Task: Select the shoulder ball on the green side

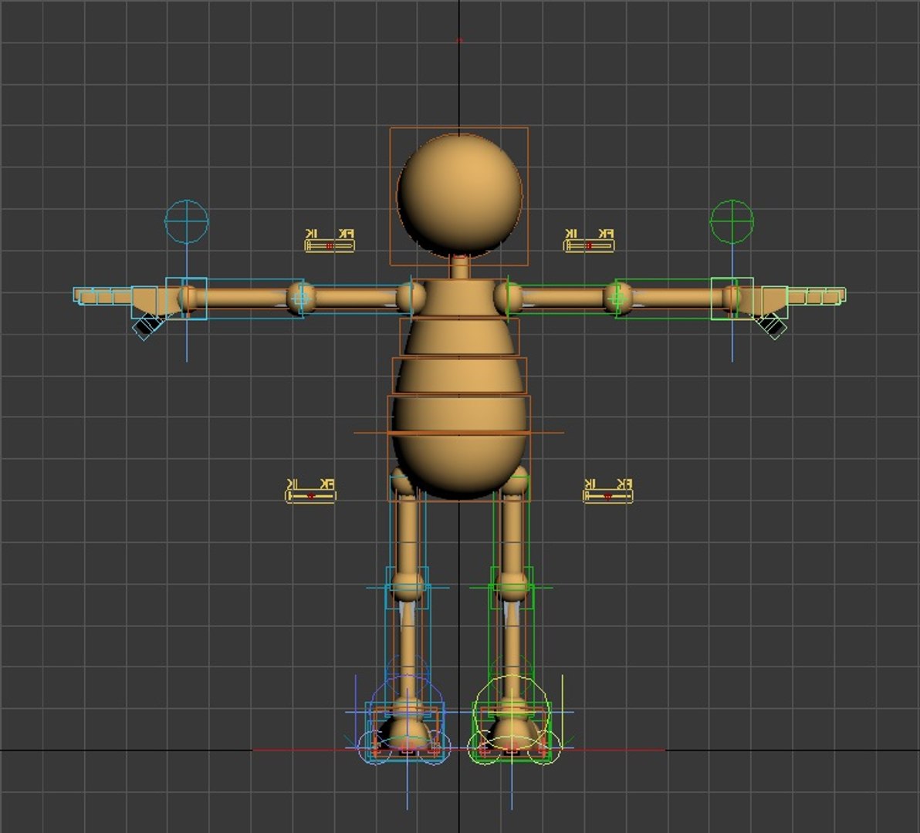Action: click(509, 297)
